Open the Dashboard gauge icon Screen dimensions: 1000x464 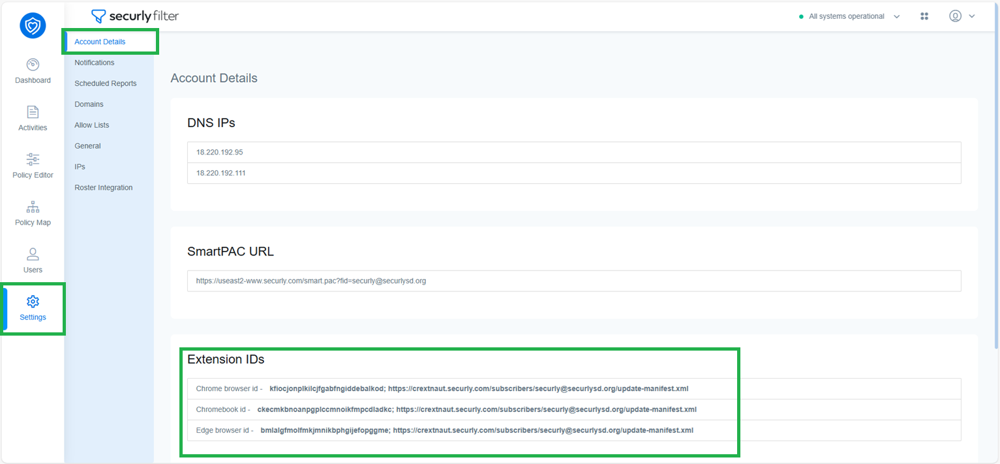coord(33,65)
